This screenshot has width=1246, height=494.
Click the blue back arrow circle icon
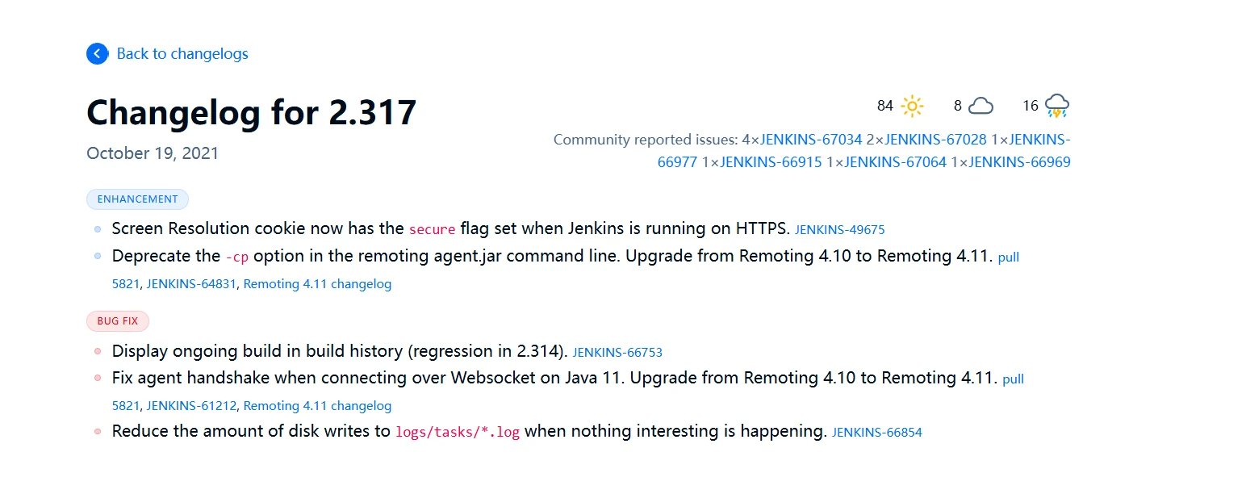[97, 54]
